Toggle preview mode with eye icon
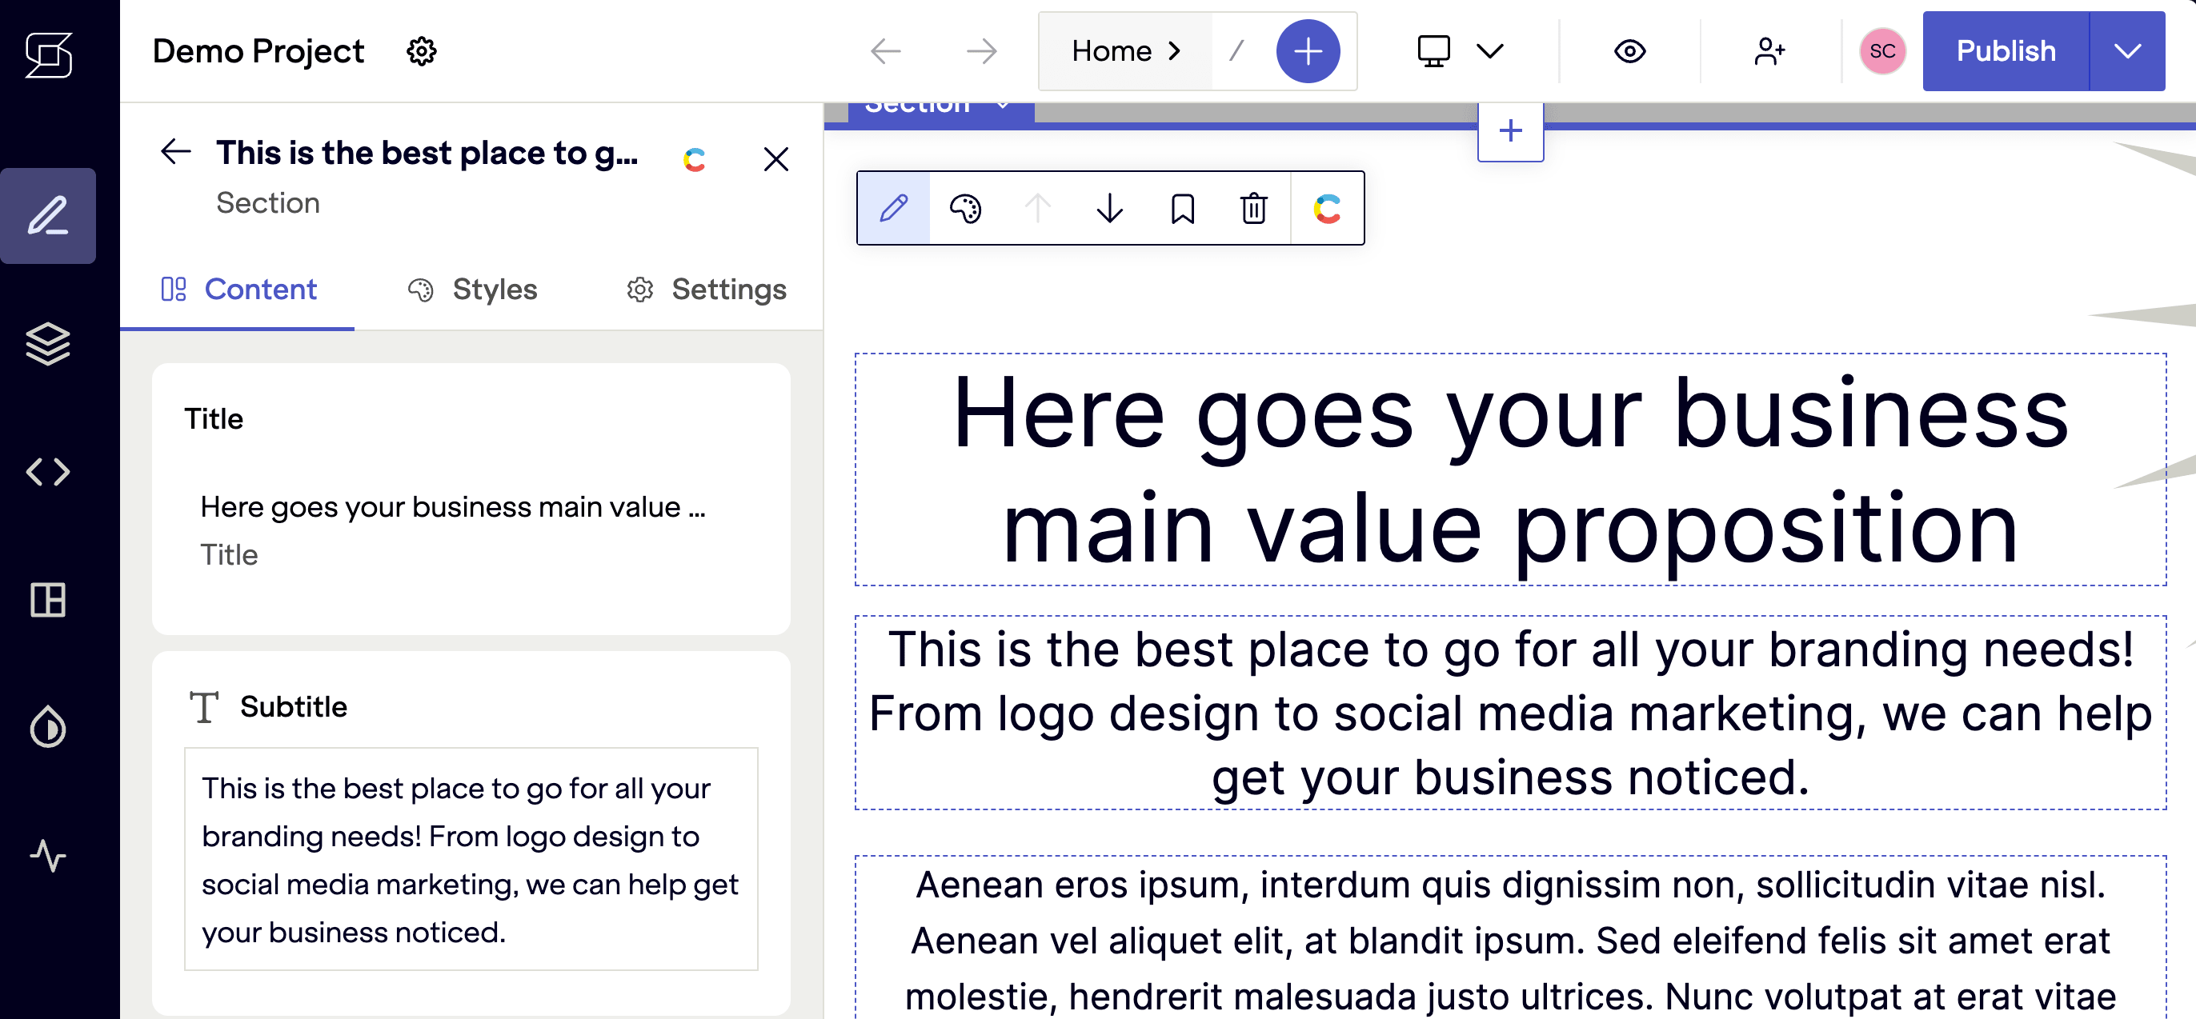2196x1019 pixels. [x=1629, y=51]
